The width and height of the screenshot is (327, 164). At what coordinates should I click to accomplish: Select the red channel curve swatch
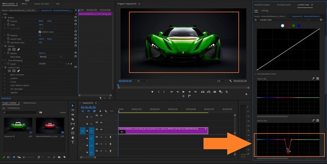point(288,26)
